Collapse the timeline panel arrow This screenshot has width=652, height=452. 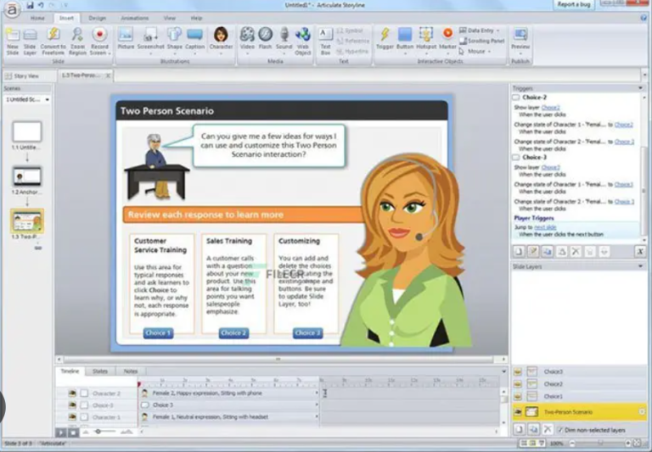pos(504,371)
